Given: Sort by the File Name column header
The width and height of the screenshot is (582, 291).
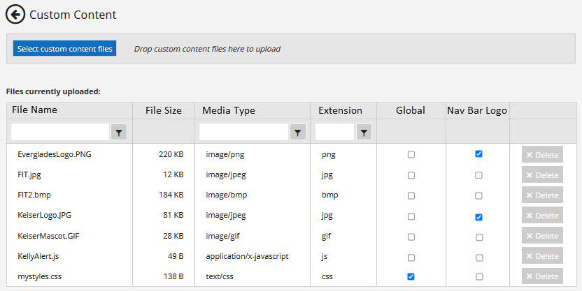Looking at the screenshot, I should 35,110.
